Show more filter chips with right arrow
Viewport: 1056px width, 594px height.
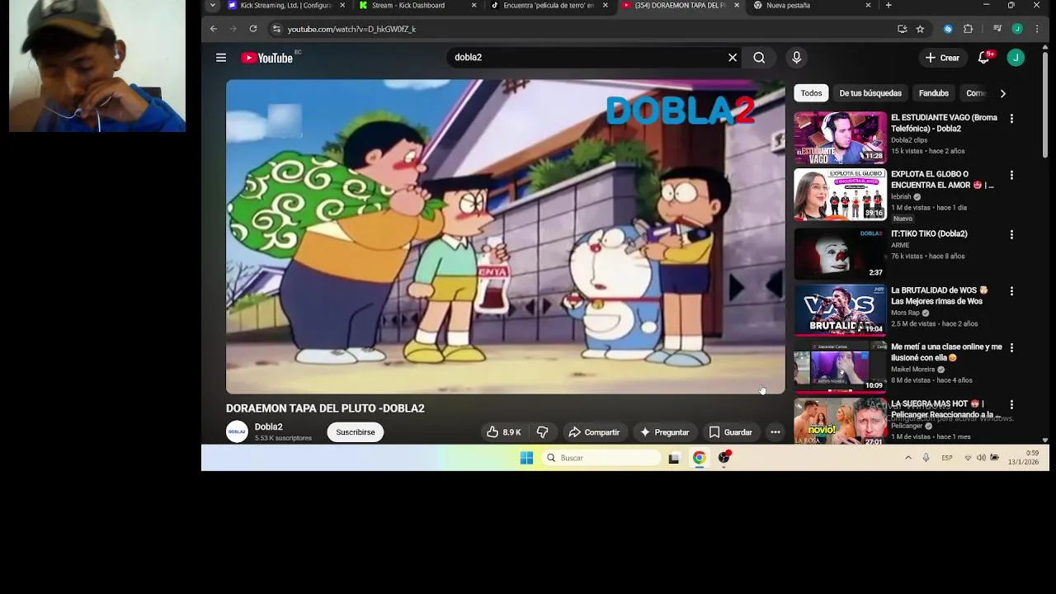point(1002,93)
